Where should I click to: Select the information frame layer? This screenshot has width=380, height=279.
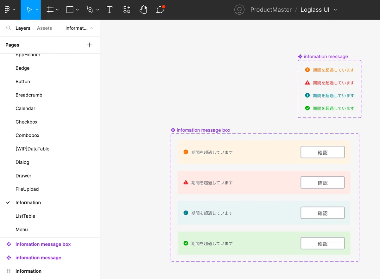tap(28, 271)
